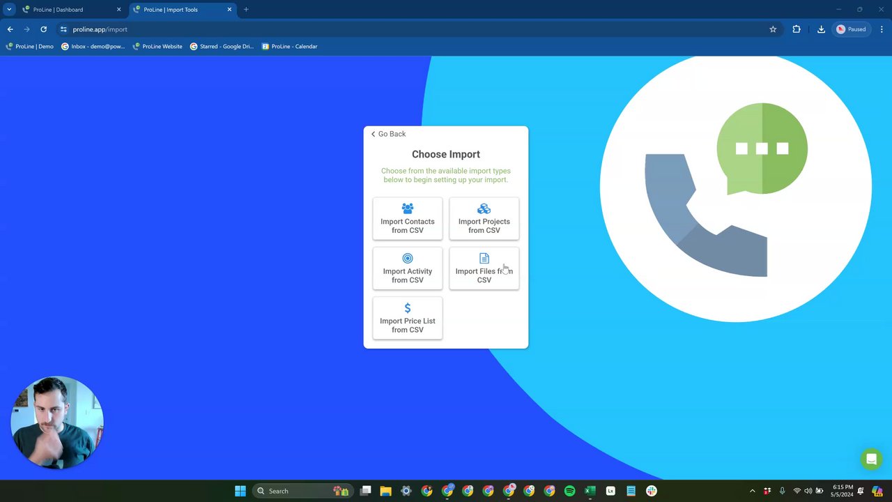The width and height of the screenshot is (892, 502).
Task: Open ProLine | Demo bookmark
Action: tap(29, 47)
